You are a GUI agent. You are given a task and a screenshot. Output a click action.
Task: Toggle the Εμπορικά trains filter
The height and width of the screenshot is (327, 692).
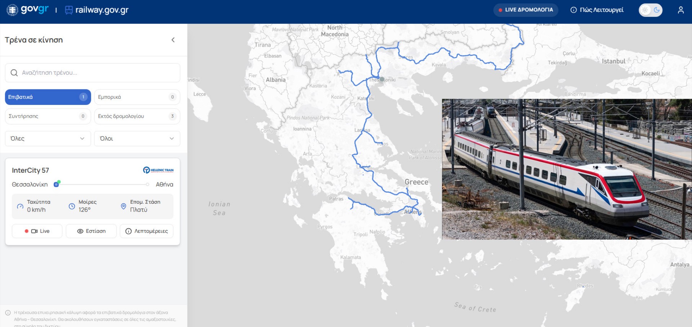[137, 97]
